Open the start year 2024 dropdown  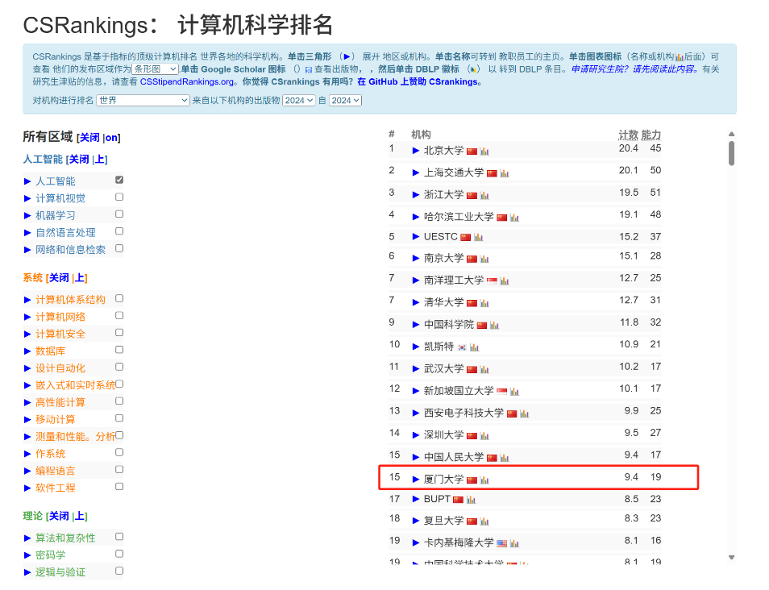click(299, 100)
